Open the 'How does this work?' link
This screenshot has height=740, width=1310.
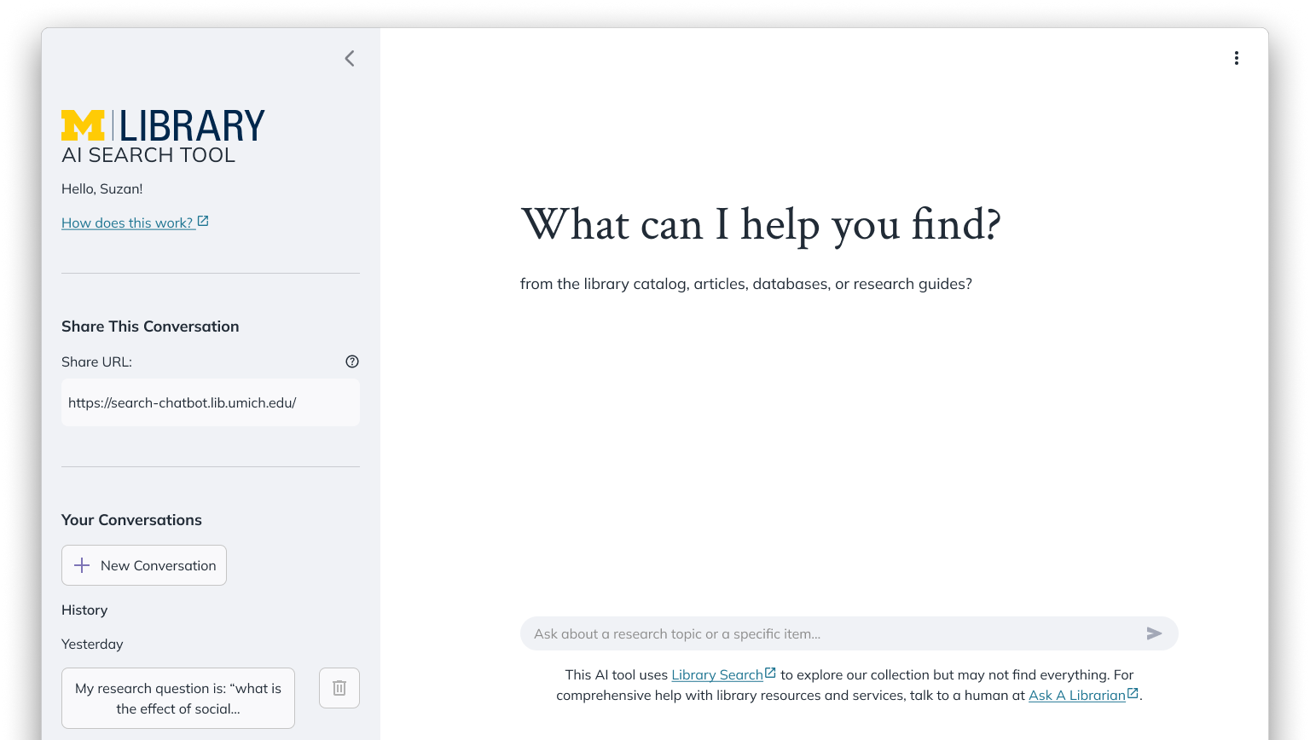coord(135,223)
